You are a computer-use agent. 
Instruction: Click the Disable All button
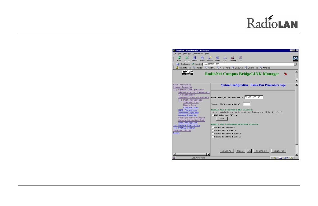pos(279,151)
